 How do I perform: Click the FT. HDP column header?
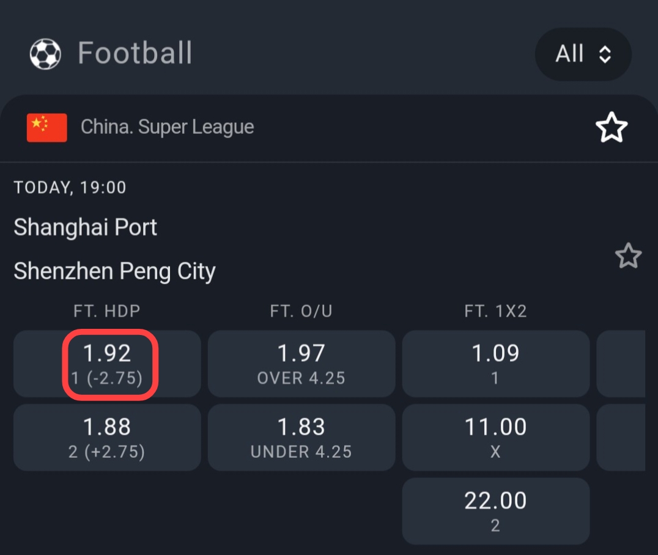(x=107, y=311)
